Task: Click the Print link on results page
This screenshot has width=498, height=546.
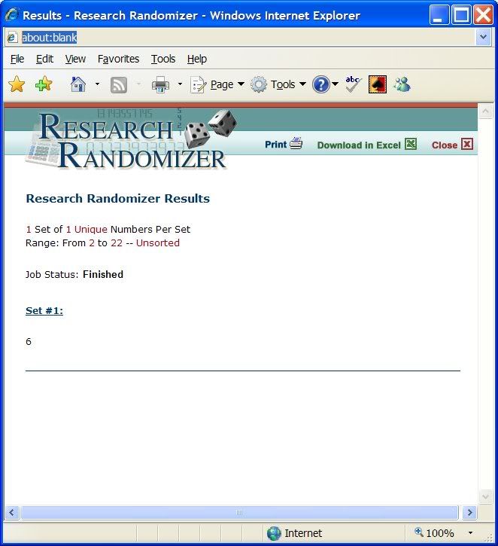Action: coord(276,145)
